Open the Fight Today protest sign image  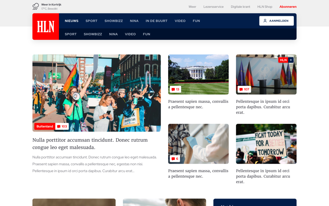[266, 144]
